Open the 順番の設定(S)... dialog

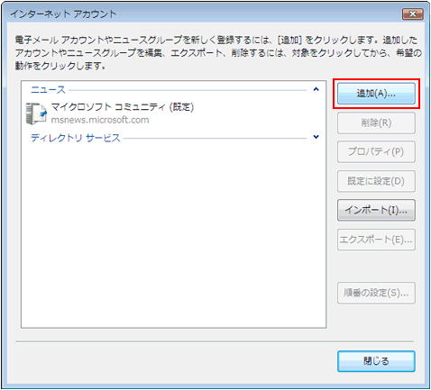(376, 293)
